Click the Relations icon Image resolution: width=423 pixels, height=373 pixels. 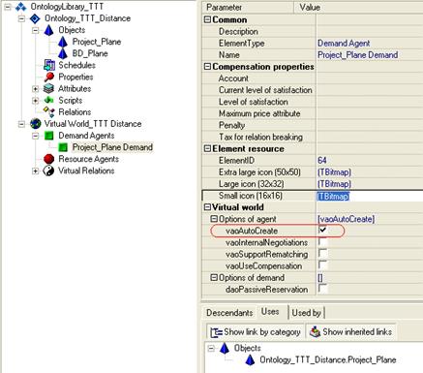49,112
